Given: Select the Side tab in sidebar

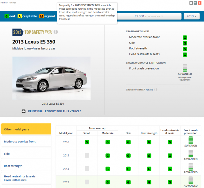Looking at the screenshot, I should [x=26, y=154].
